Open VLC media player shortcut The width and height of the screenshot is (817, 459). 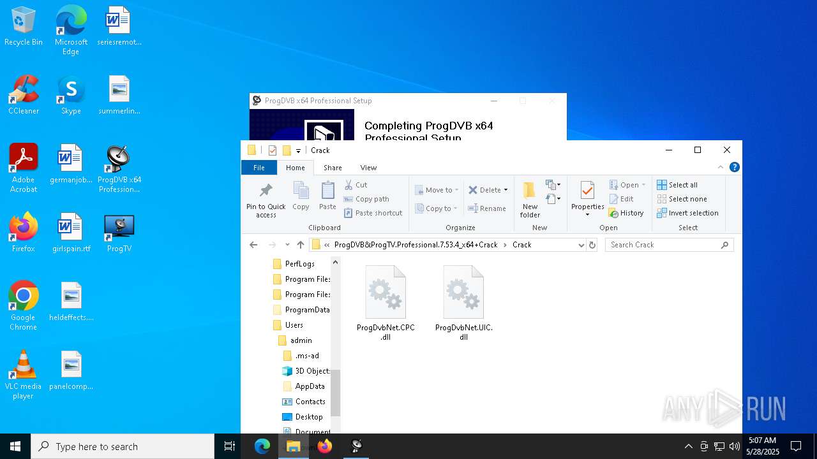[24, 375]
